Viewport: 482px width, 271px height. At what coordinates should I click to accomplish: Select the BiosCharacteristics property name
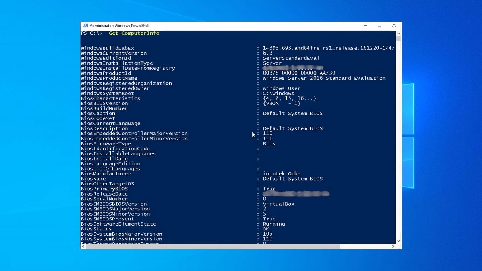[x=110, y=98]
